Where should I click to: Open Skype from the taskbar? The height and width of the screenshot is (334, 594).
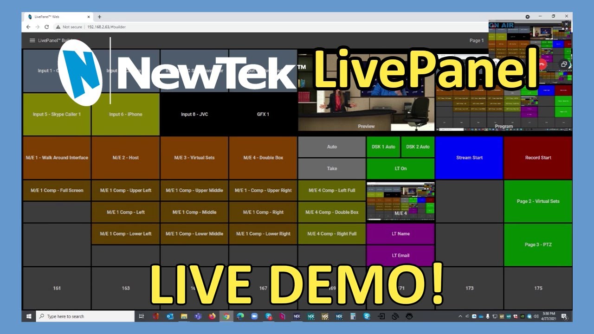(x=367, y=316)
